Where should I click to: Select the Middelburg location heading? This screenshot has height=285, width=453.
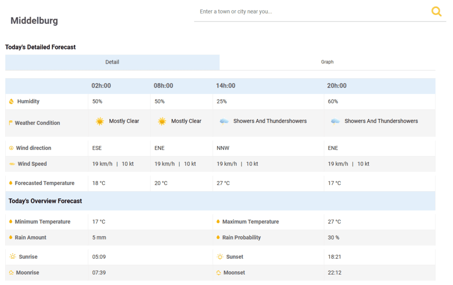click(34, 20)
